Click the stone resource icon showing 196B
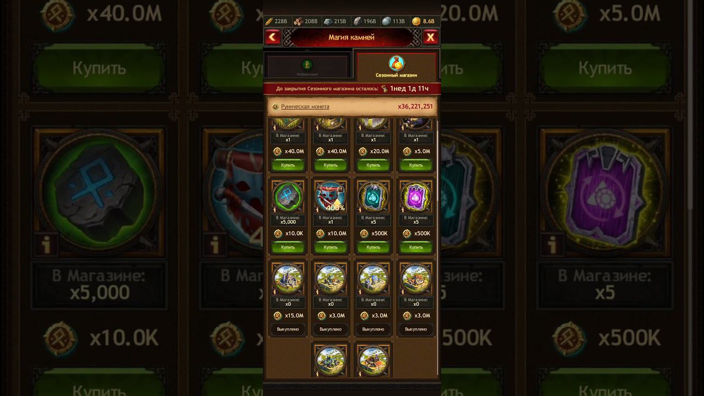The height and width of the screenshot is (396, 704). [x=357, y=21]
